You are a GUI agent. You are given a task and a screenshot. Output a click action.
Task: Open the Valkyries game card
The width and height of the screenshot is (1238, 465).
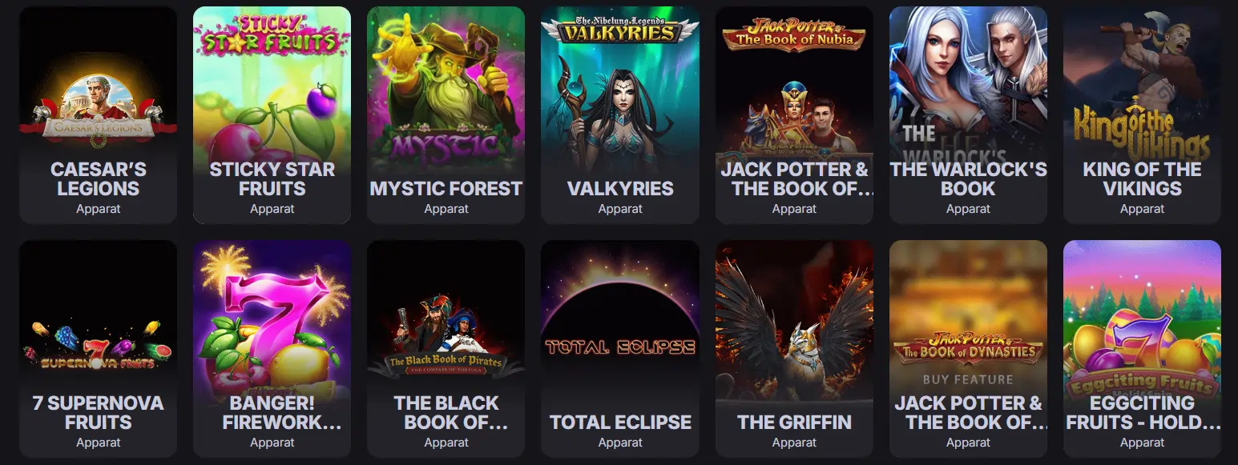coord(620,115)
